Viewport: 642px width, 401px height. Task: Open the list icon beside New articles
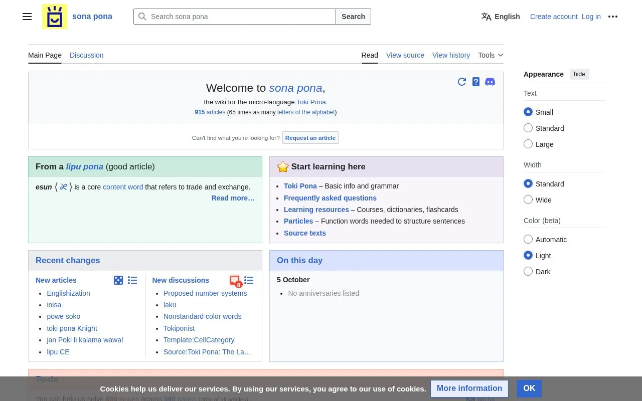click(x=132, y=280)
